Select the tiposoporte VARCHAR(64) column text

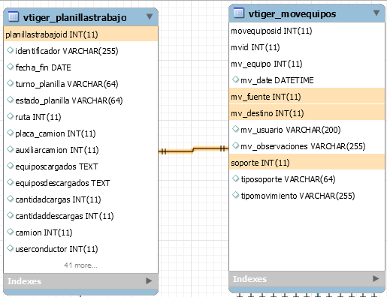[x=288, y=179]
